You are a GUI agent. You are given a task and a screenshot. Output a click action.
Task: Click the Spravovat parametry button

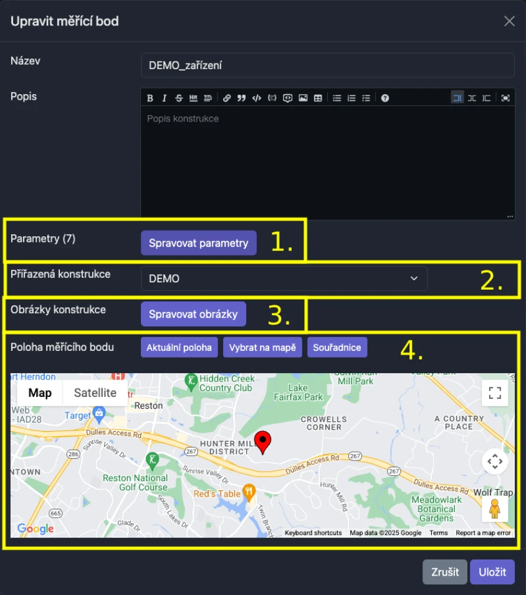click(198, 243)
